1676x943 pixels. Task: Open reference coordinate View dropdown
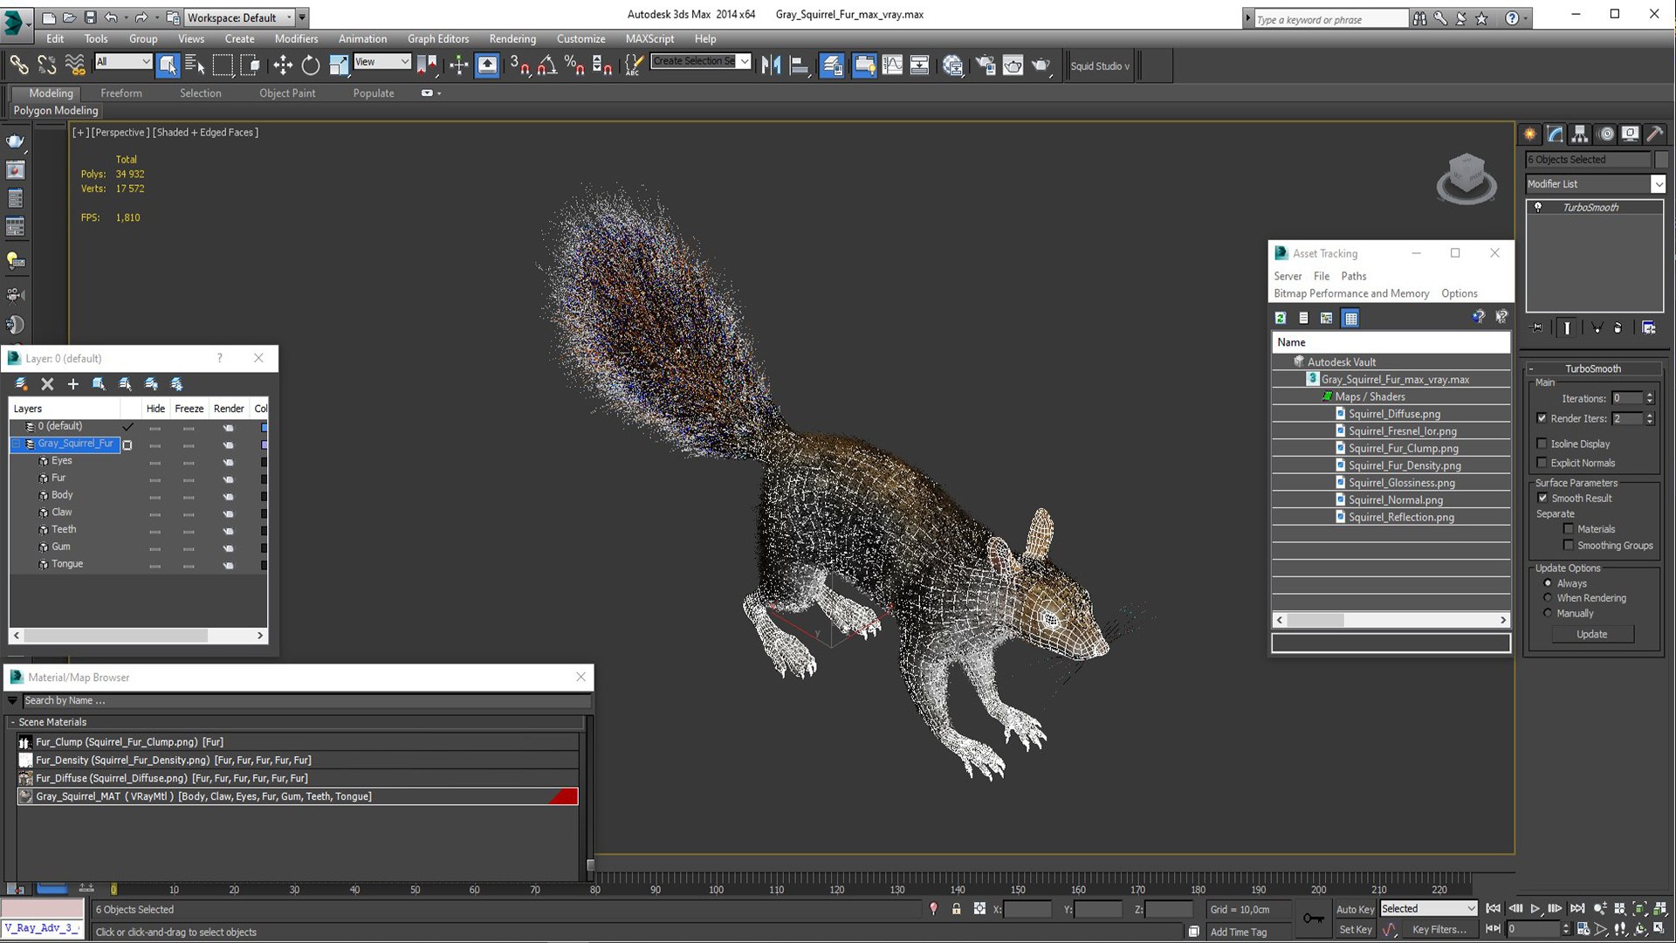tap(381, 61)
